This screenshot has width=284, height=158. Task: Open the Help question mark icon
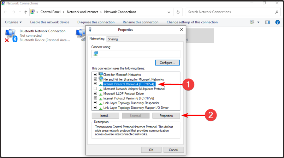click(x=277, y=22)
